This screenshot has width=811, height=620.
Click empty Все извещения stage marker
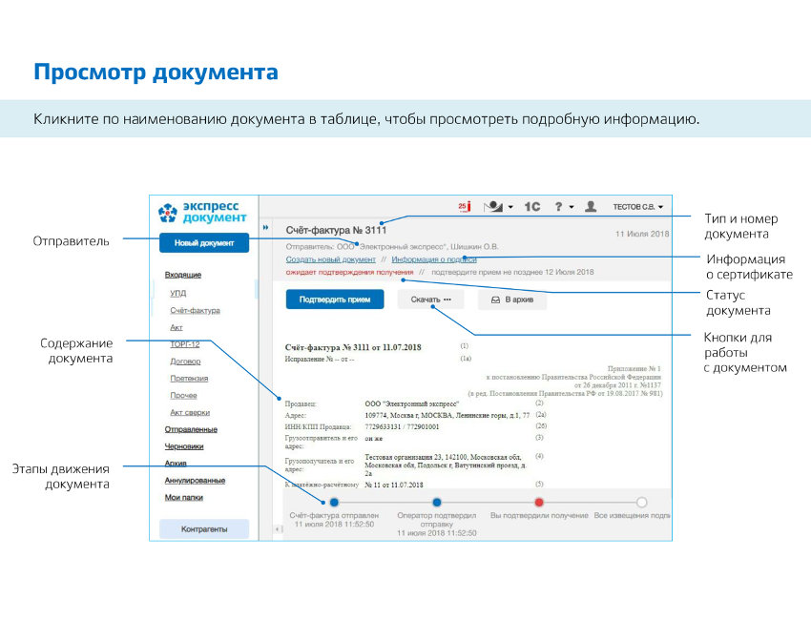[x=641, y=502]
